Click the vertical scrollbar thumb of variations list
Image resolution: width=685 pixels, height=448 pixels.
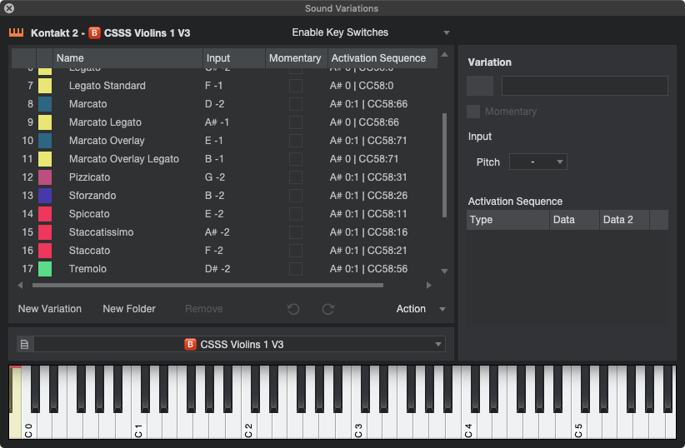click(444, 165)
